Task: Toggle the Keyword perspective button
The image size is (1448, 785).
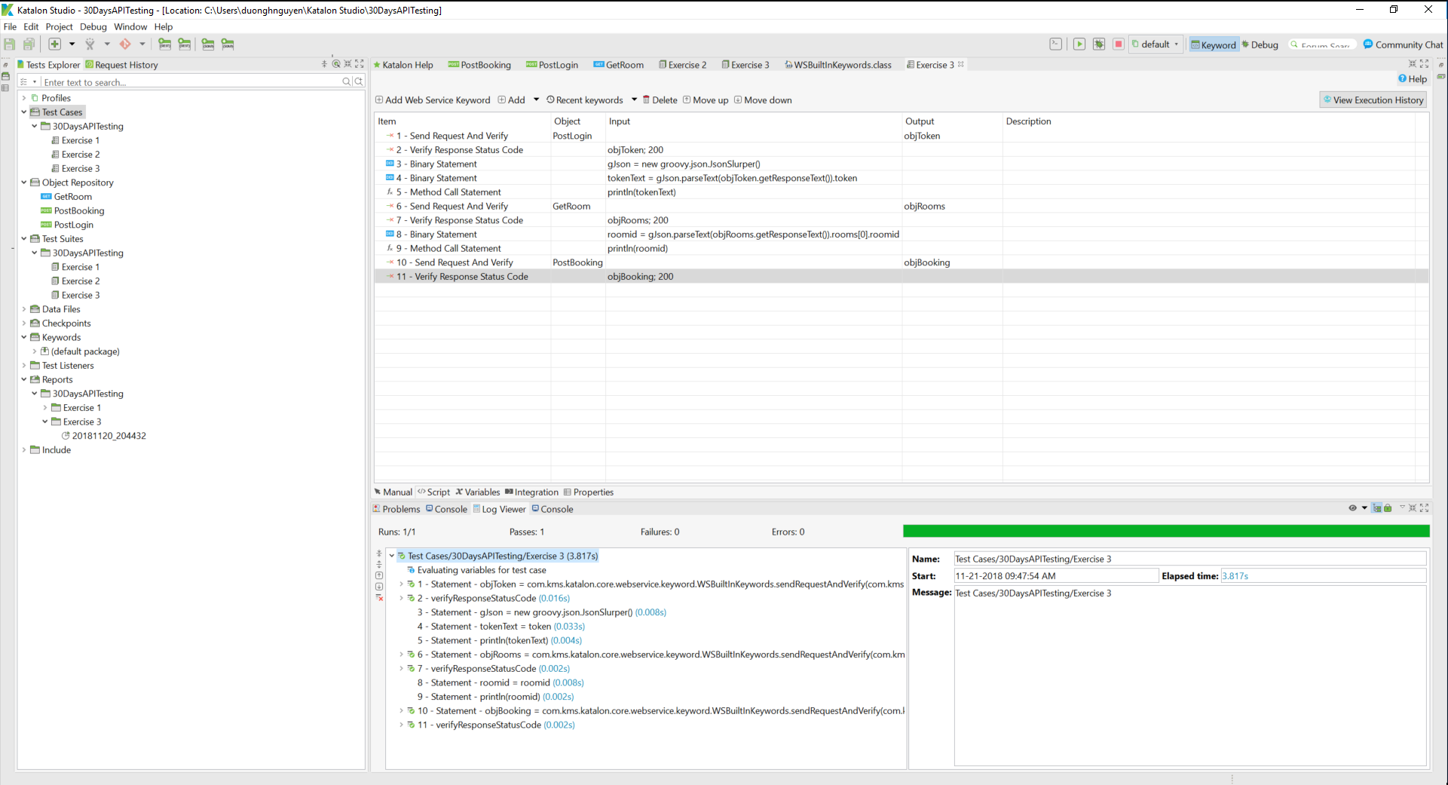Action: [x=1214, y=44]
